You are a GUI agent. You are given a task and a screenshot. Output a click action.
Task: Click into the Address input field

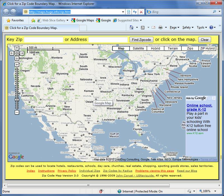pos(108,39)
